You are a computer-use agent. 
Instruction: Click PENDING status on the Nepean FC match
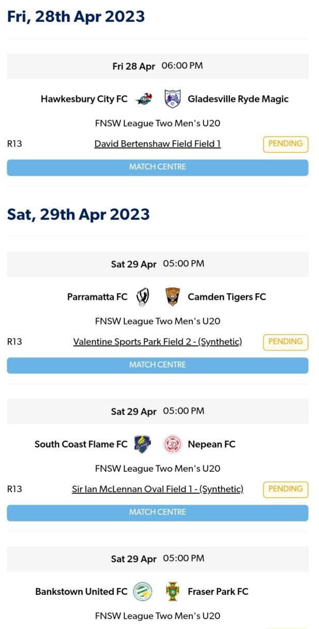tap(285, 489)
